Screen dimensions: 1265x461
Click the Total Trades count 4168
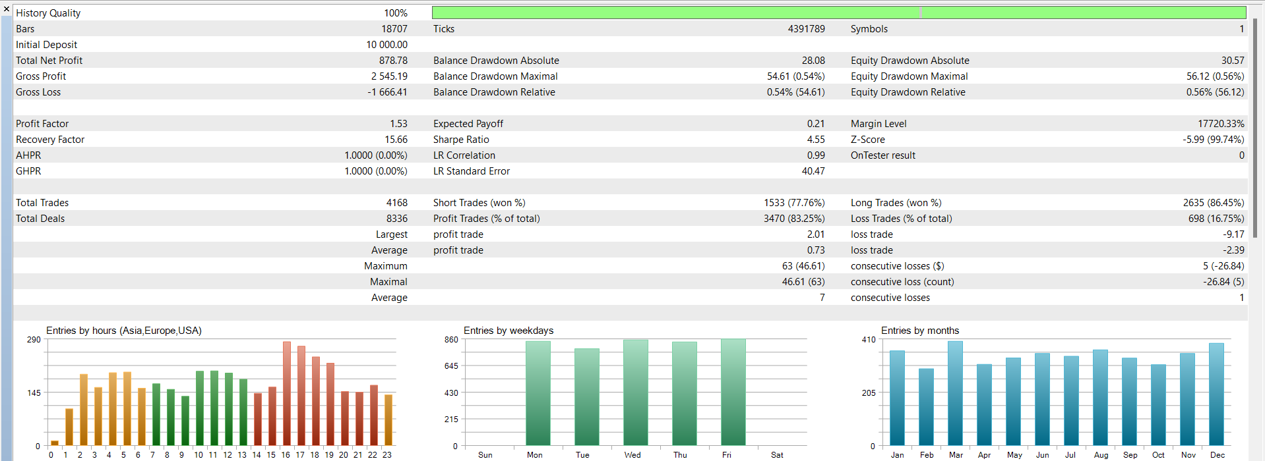click(x=396, y=203)
